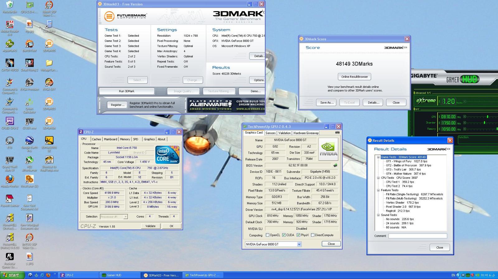This screenshot has width=498, height=279.
Task: Click the Comment field in Result Details
Action: coord(418,236)
